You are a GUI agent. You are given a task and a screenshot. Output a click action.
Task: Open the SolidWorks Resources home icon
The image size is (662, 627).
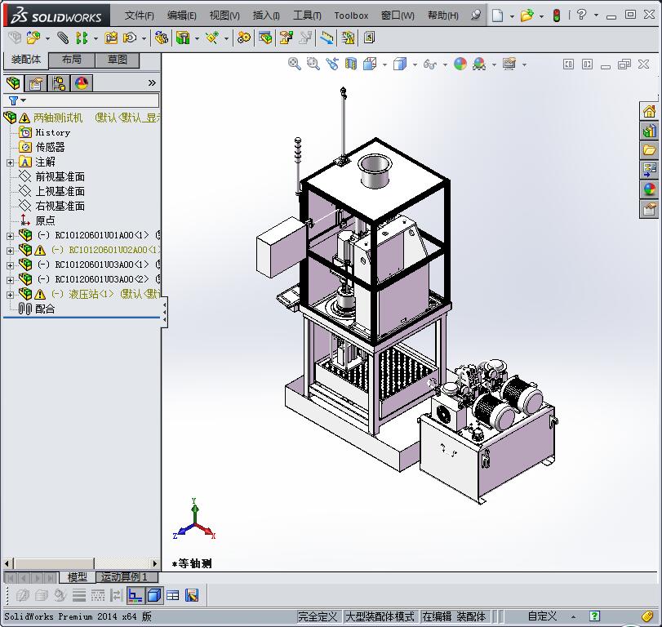(649, 112)
